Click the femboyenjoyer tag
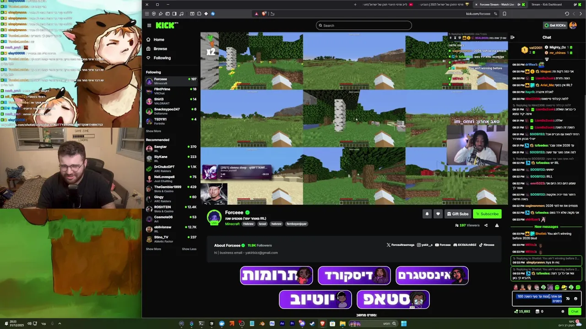This screenshot has width=586, height=329. point(296,224)
